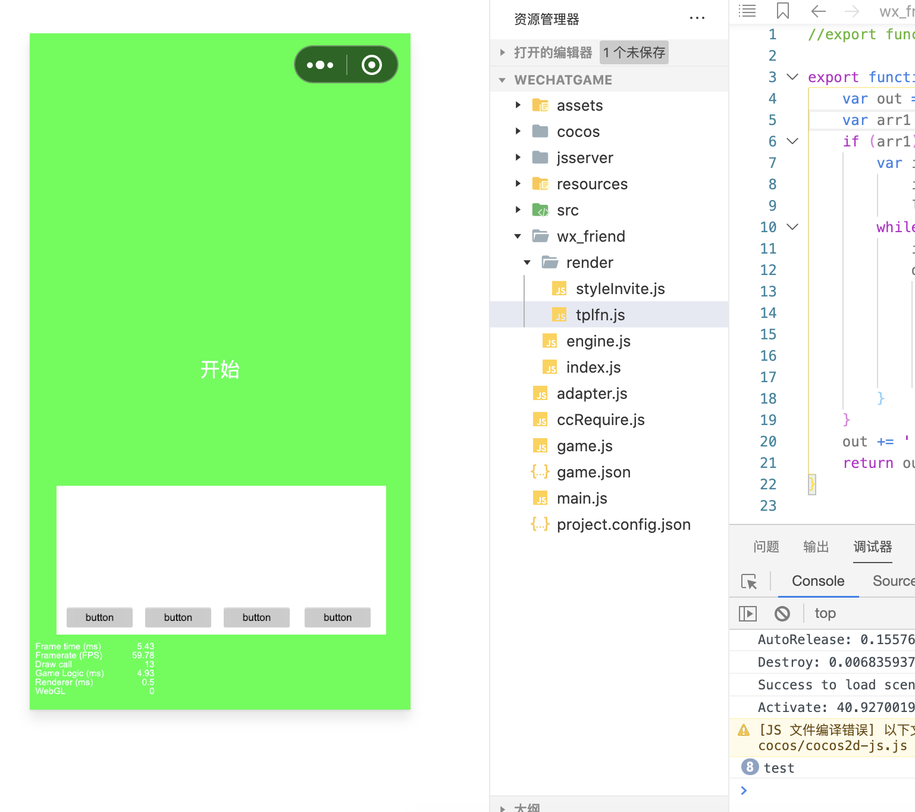
Task: Click the project.config.json braces icon
Action: [x=540, y=524]
